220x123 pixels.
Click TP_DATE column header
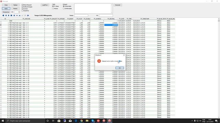(122, 19)
